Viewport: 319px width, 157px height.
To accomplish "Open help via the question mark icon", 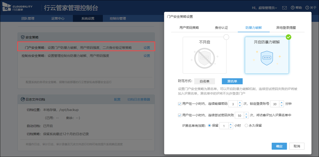I will click(292, 8).
